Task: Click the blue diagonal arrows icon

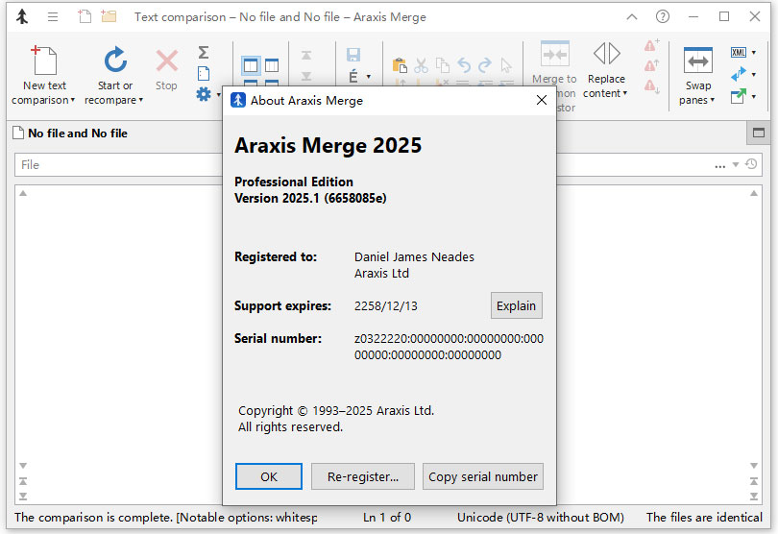Action: pyautogui.click(x=739, y=74)
